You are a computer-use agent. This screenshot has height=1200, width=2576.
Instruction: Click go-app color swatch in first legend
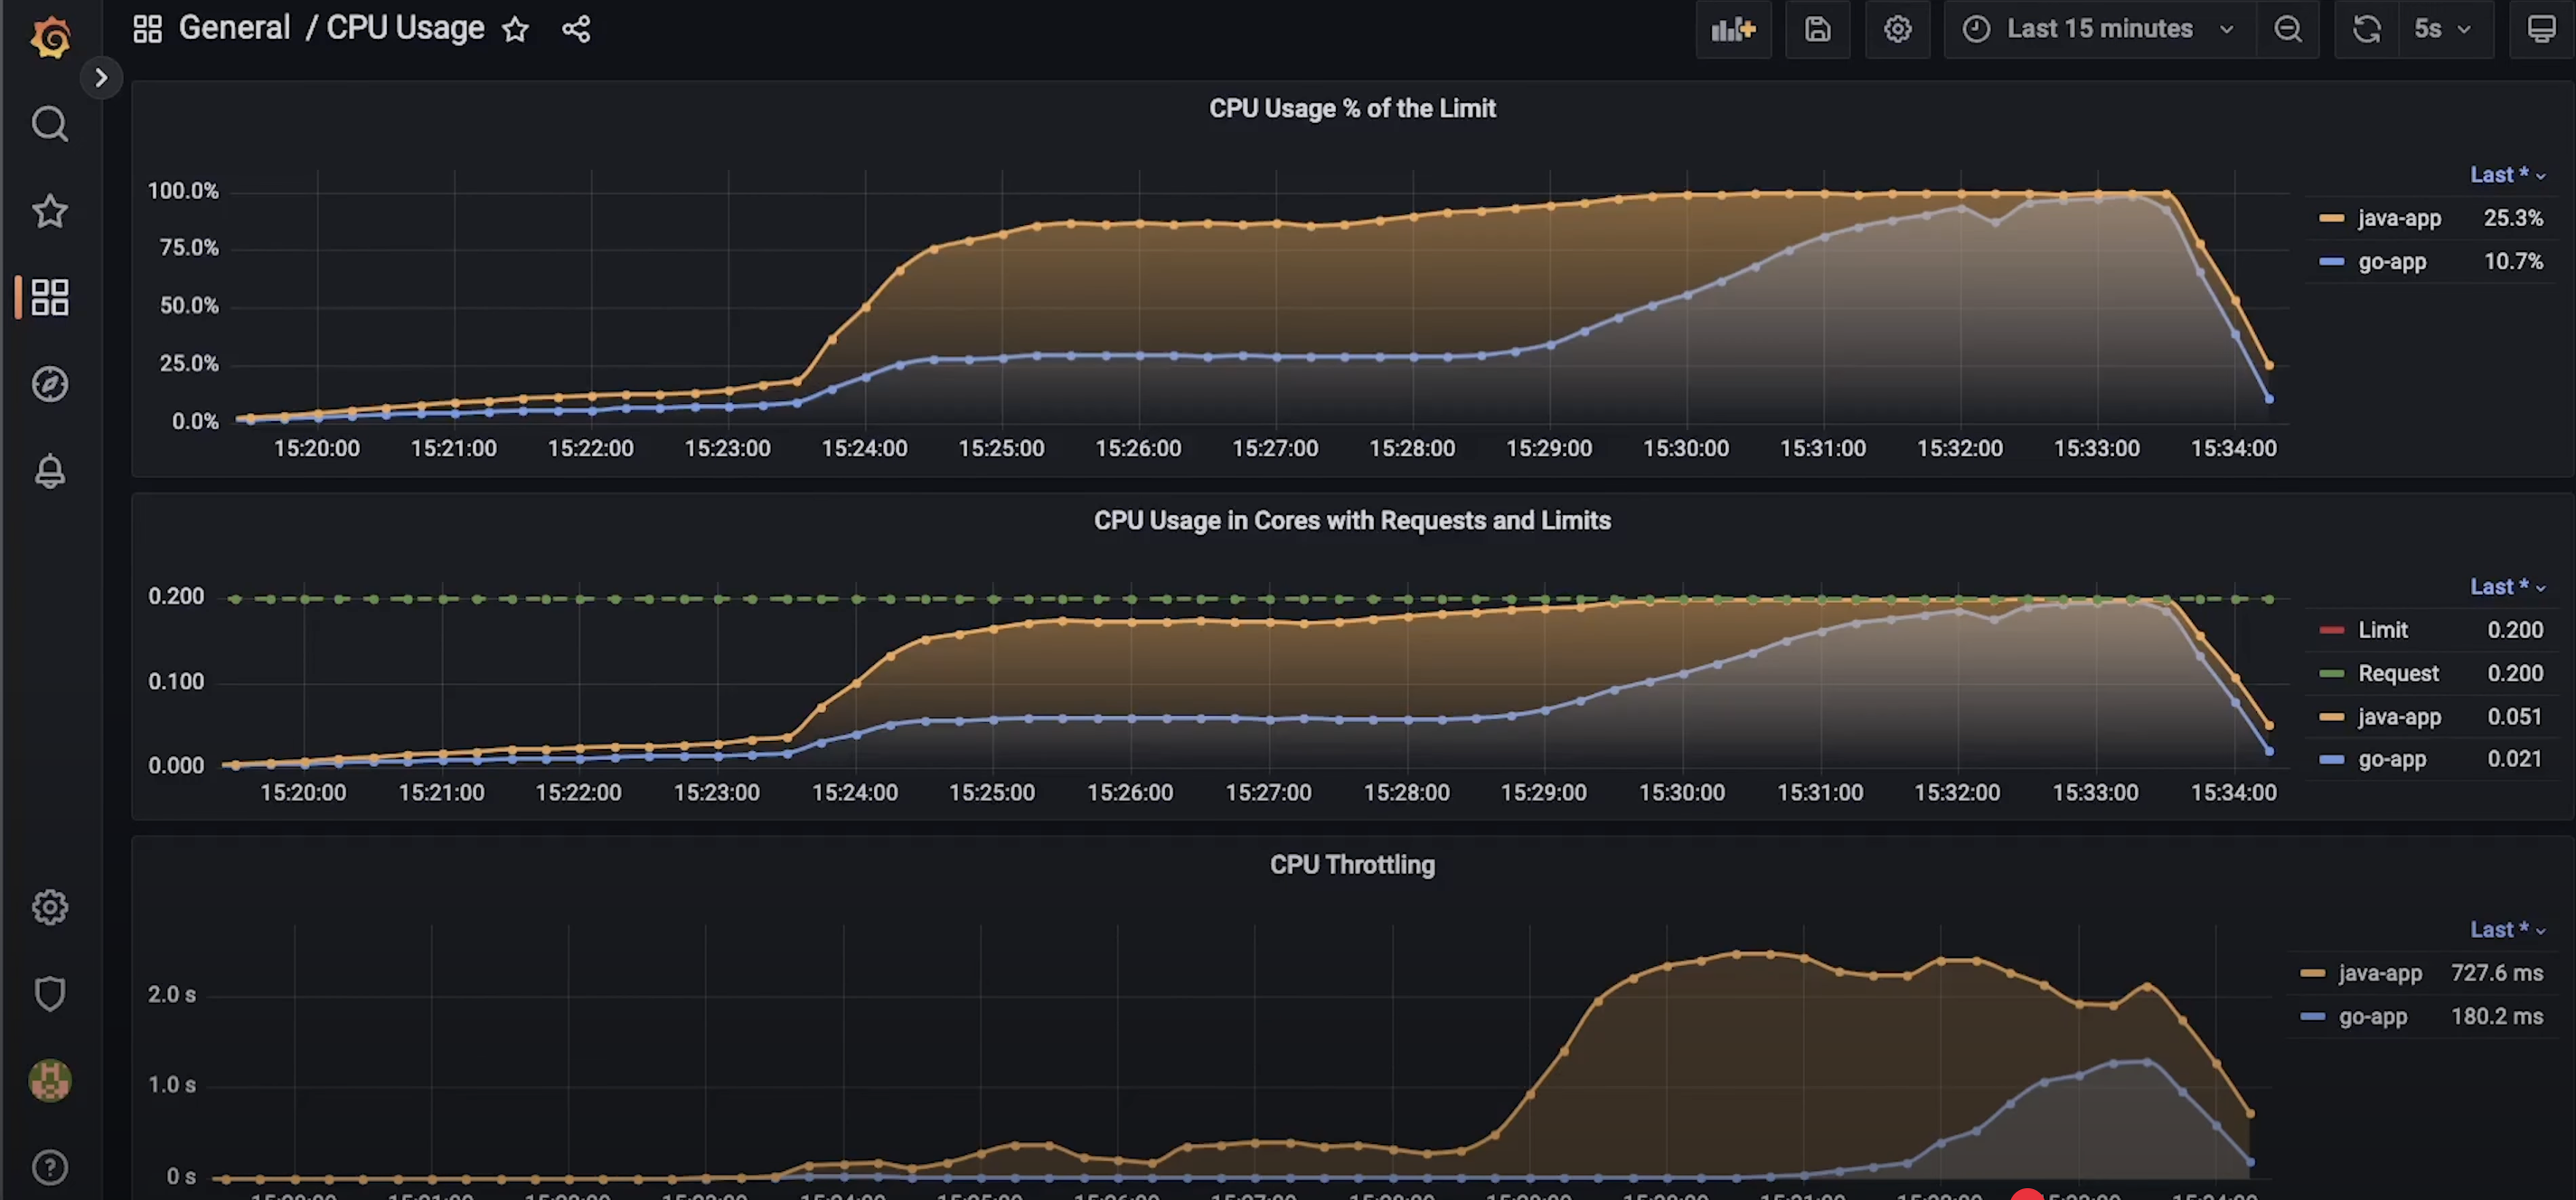click(2331, 262)
